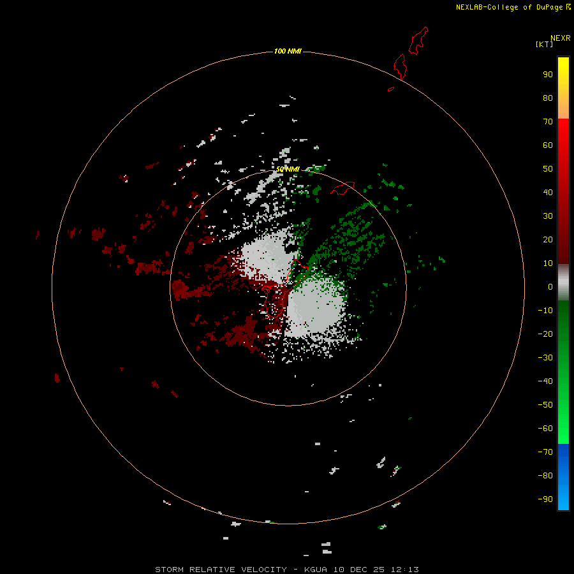Click the -40 value on velocity scale
The height and width of the screenshot is (574, 574).
pos(545,381)
